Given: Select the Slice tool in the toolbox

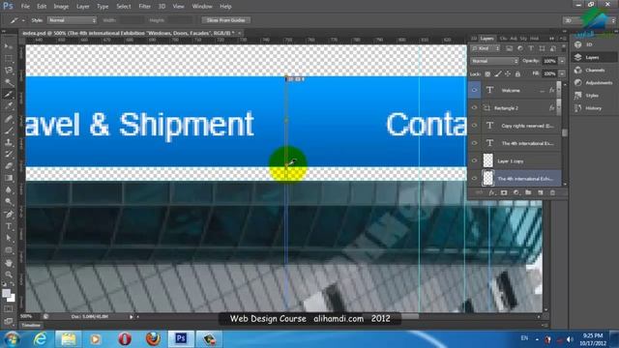Looking at the screenshot, I should coord(9,94).
